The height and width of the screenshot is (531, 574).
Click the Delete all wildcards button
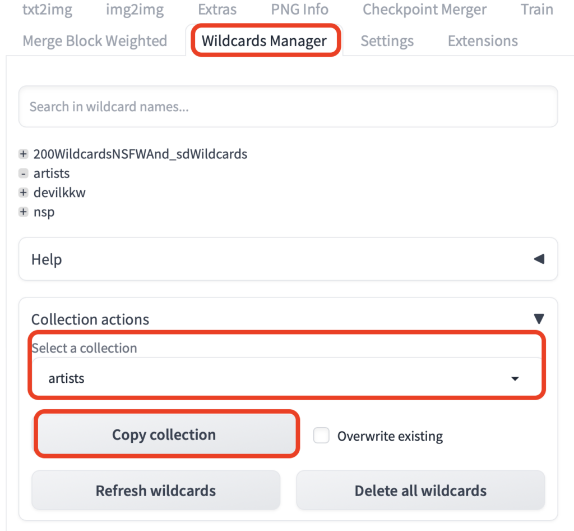[x=420, y=491]
